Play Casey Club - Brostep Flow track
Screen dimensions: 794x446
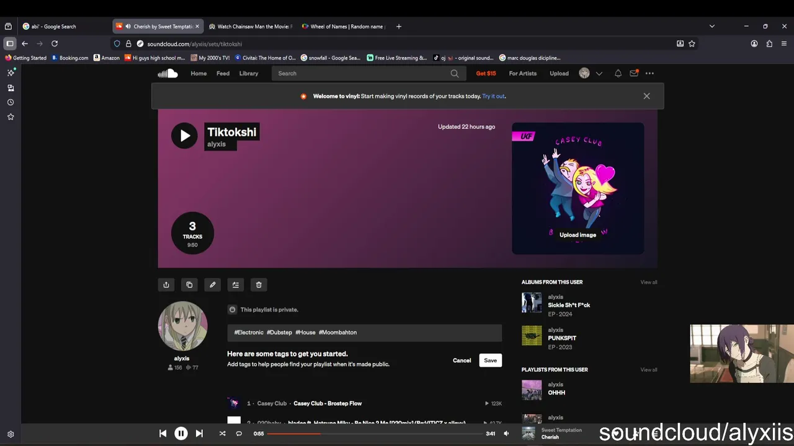point(328,403)
